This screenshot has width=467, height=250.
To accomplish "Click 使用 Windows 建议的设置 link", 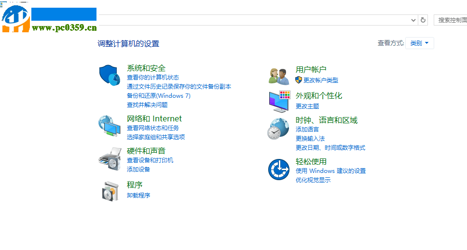I will (330, 171).
